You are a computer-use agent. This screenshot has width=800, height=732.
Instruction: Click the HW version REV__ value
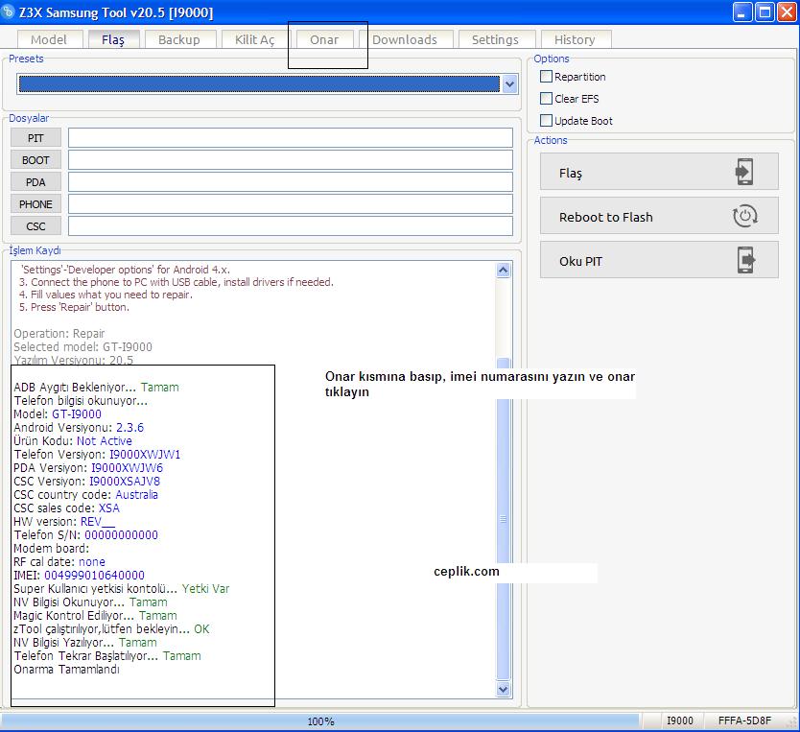(x=98, y=521)
